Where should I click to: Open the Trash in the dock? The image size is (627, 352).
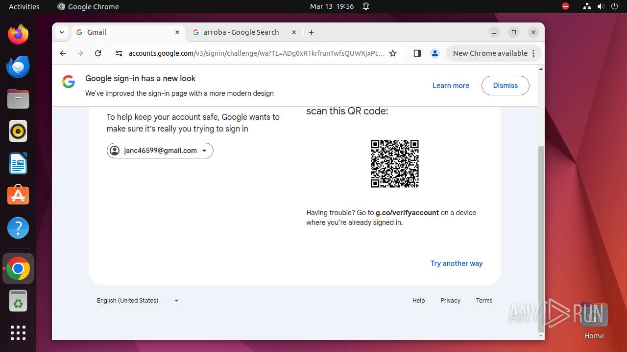18,301
